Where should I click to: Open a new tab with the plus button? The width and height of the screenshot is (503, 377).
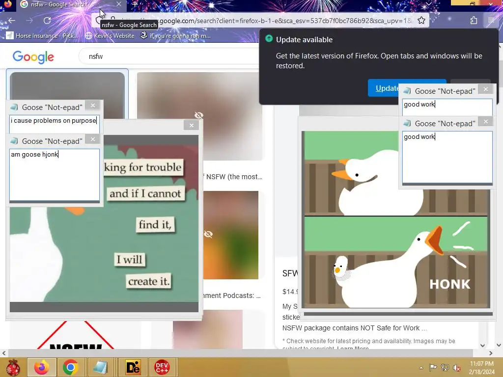[x=135, y=4]
